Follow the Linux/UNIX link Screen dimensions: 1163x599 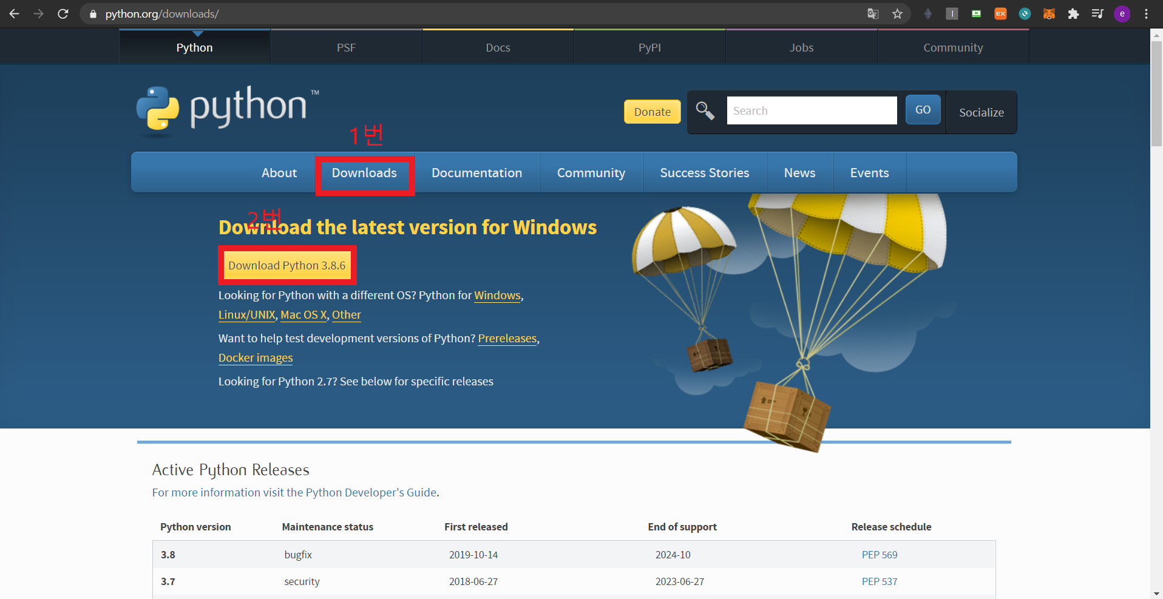click(x=247, y=315)
